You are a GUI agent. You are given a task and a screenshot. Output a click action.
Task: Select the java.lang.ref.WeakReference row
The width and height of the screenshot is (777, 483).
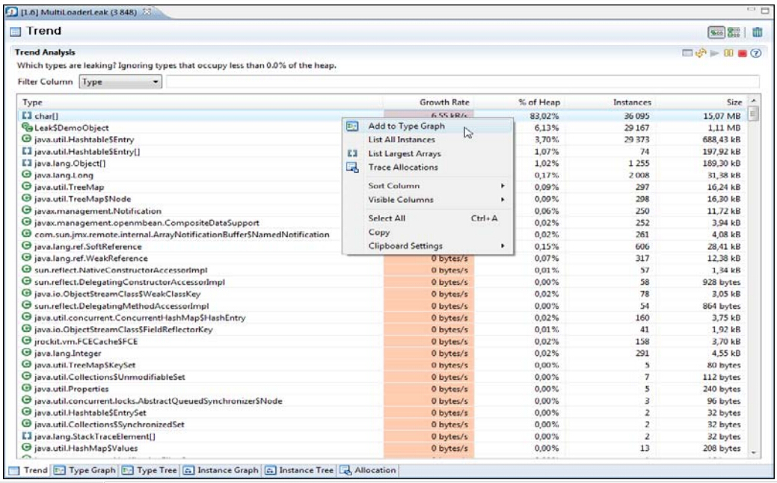[383, 258]
